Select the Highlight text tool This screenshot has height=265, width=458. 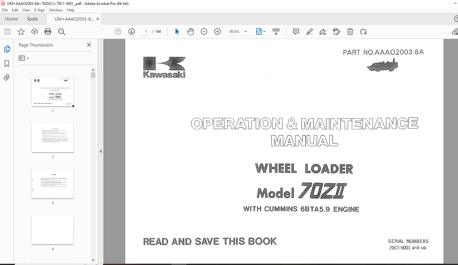click(310, 32)
